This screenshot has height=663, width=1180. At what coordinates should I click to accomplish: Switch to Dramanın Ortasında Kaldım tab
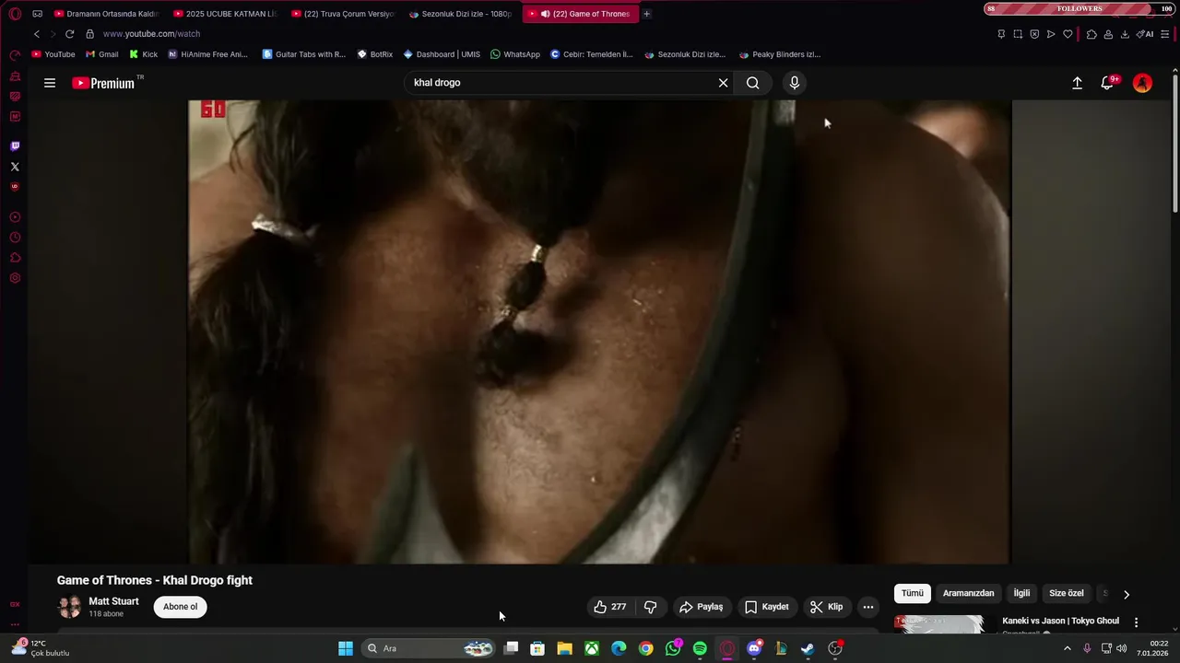[x=106, y=14]
